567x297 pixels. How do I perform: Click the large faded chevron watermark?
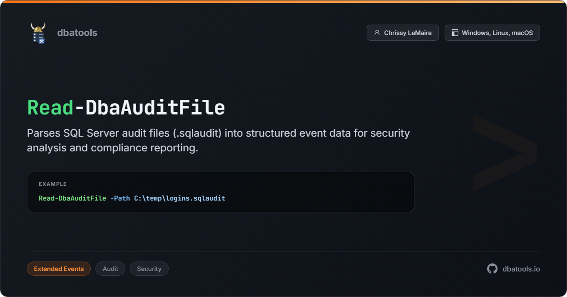pyautogui.click(x=505, y=152)
